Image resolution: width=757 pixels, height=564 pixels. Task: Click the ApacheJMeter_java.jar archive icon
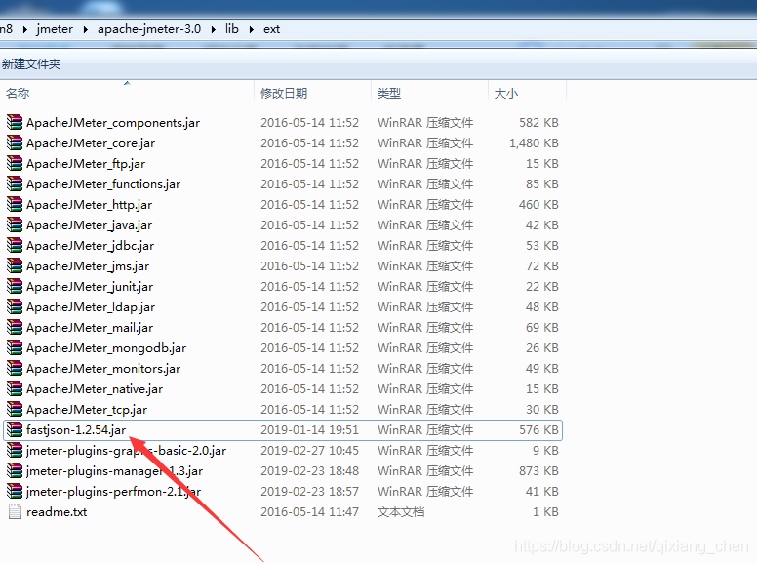tap(15, 225)
